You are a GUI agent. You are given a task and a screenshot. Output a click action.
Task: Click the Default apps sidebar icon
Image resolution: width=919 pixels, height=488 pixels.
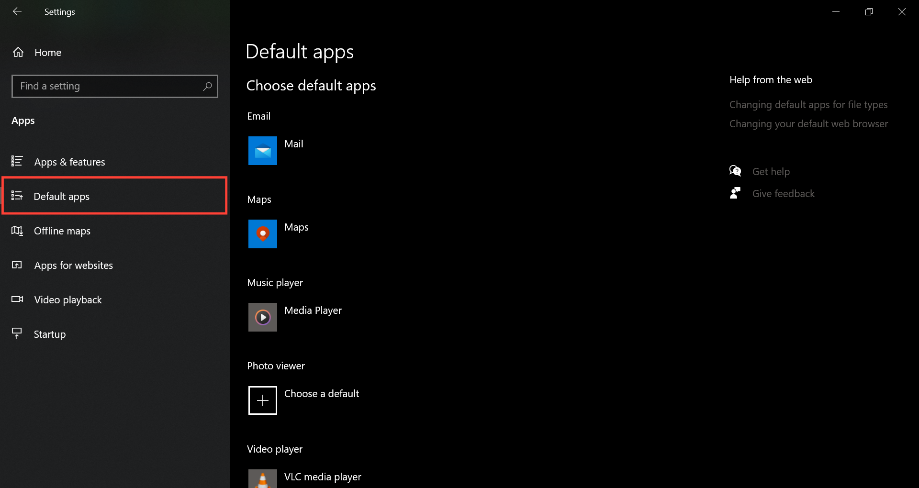(x=17, y=196)
